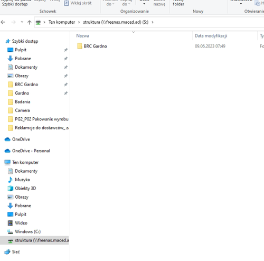The image size is (264, 261).
Task: Open recent locations dropdown arrow
Action: [x=22, y=22]
